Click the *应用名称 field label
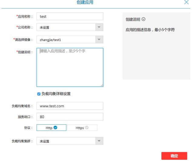The image size is (192, 161). (x=25, y=16)
